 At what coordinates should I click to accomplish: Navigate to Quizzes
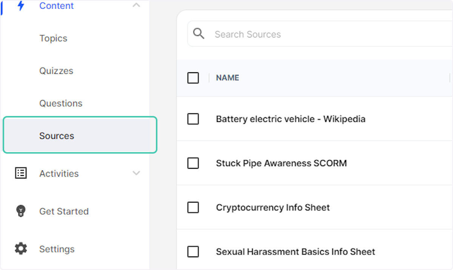click(x=56, y=70)
